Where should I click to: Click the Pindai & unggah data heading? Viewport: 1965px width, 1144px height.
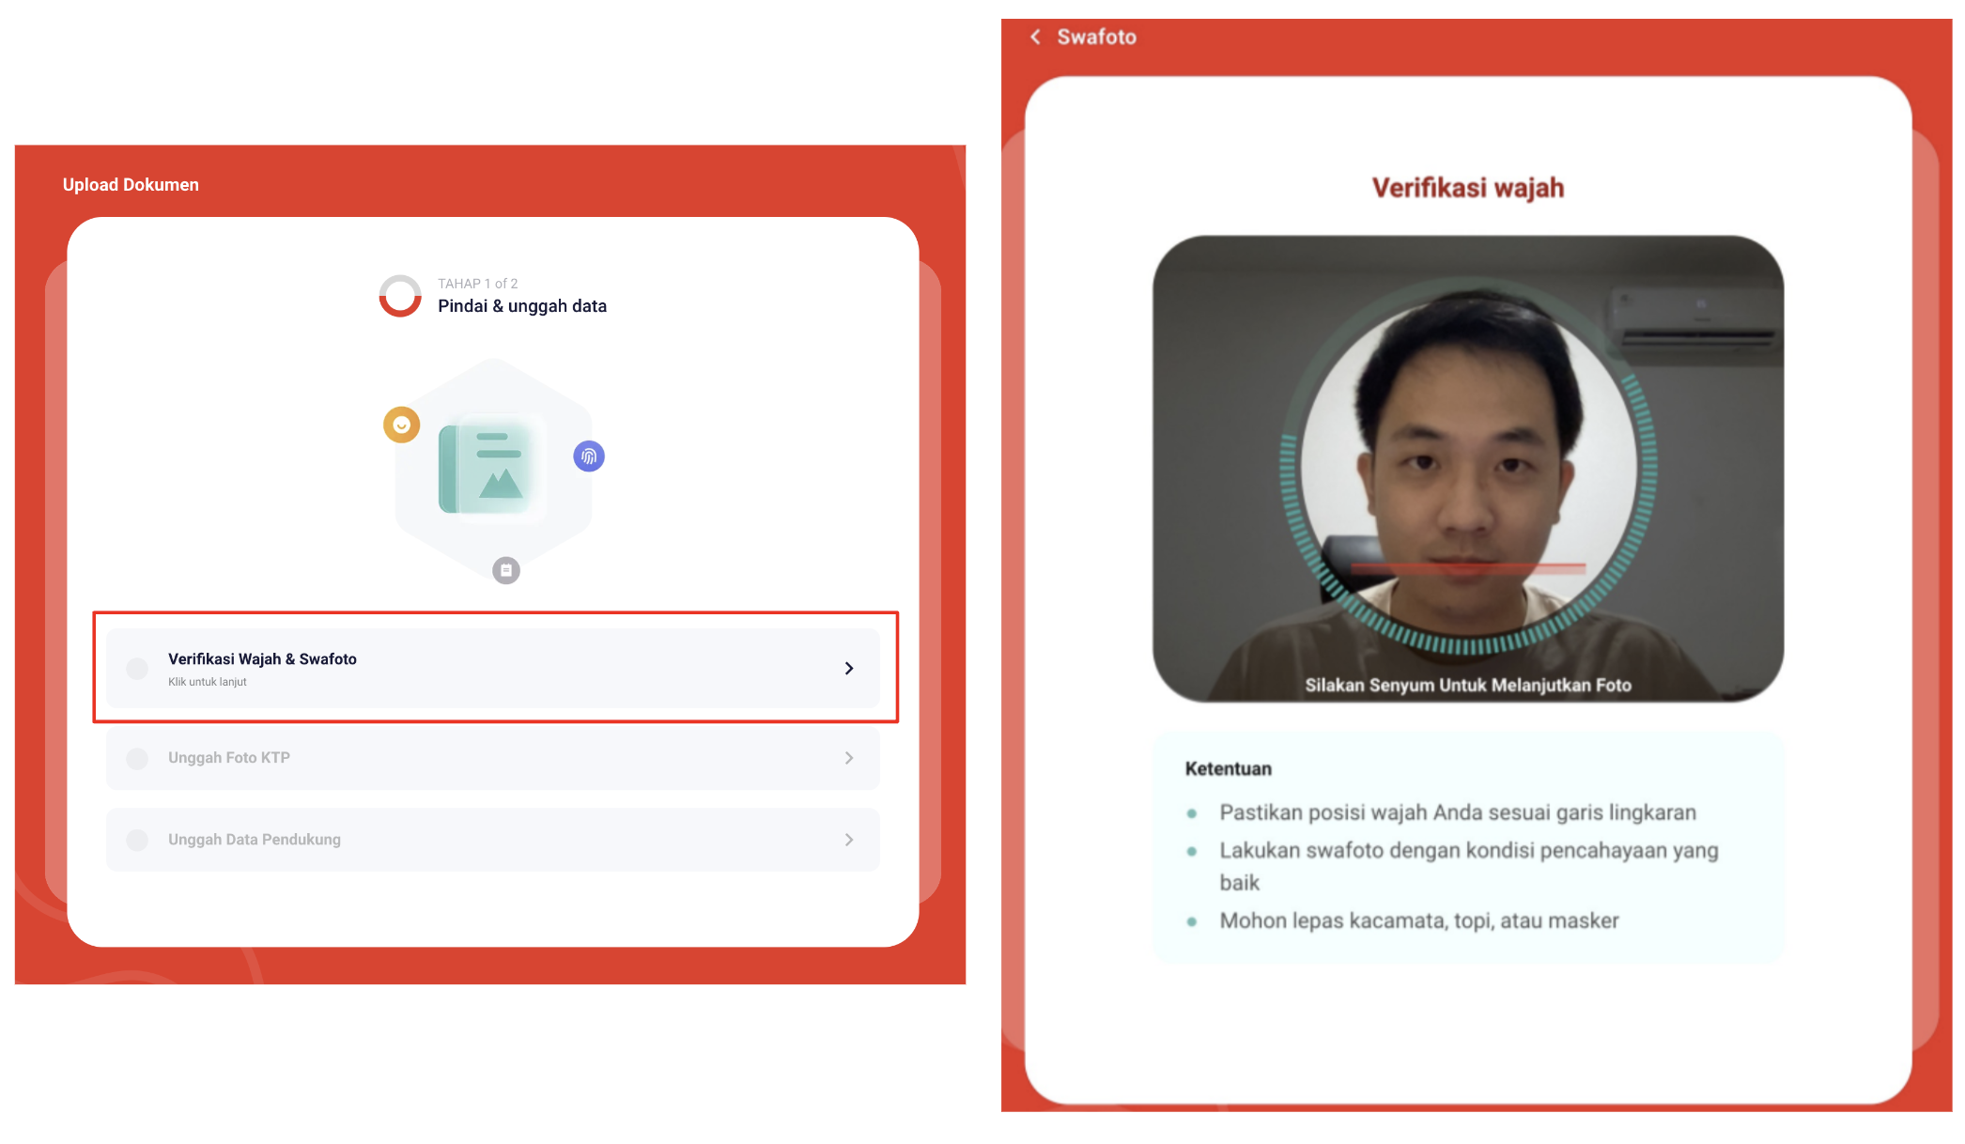tap(522, 306)
